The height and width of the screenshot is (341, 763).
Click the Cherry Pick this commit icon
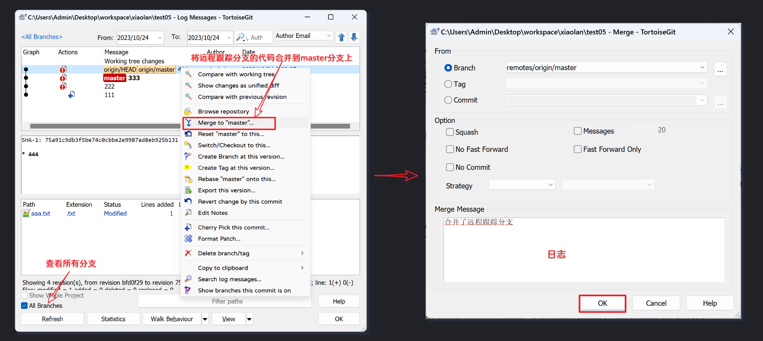(x=188, y=227)
